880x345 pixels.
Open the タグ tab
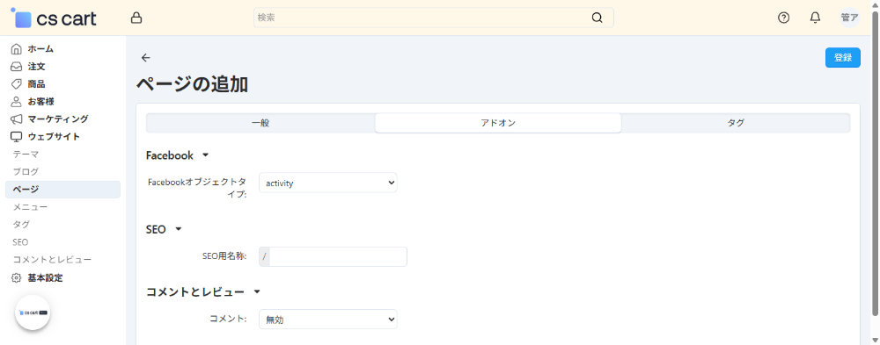click(x=735, y=123)
